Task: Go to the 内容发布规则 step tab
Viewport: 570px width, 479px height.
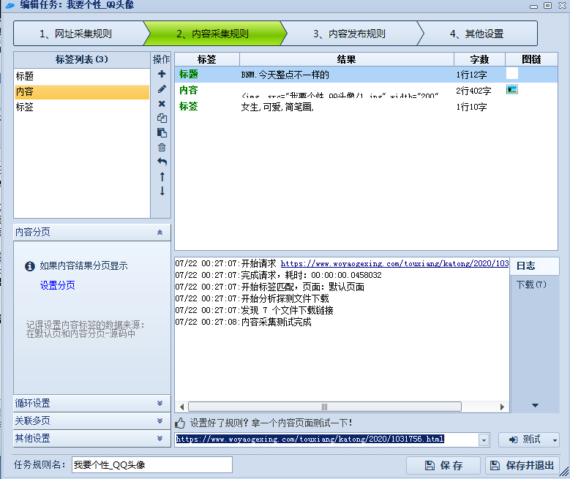Action: point(349,34)
